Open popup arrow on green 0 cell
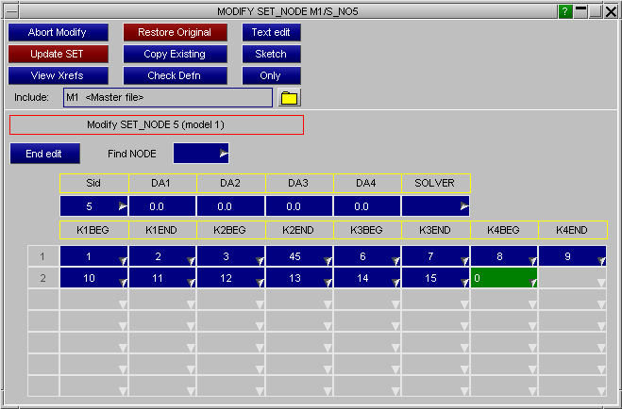This screenshot has width=622, height=409. [x=532, y=283]
